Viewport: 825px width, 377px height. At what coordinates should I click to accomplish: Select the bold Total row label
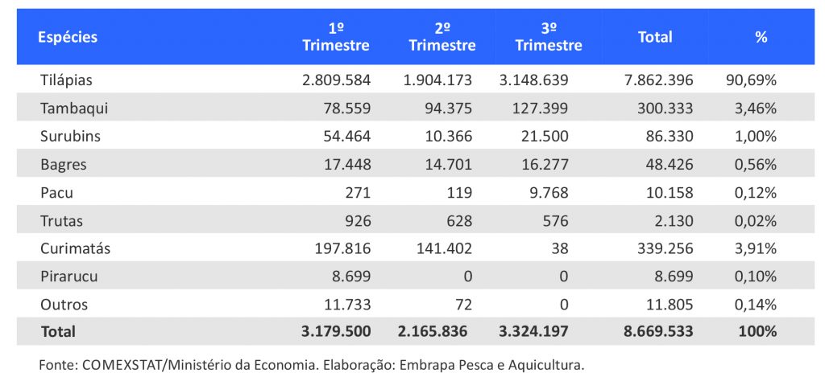(57, 331)
